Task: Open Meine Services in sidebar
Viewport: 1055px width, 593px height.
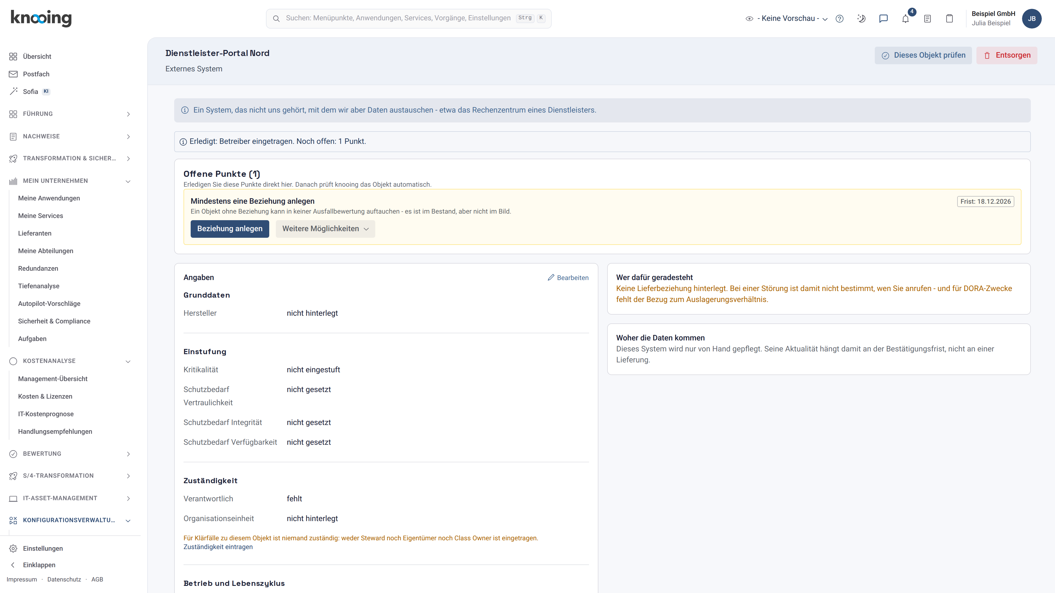Action: [x=41, y=216]
